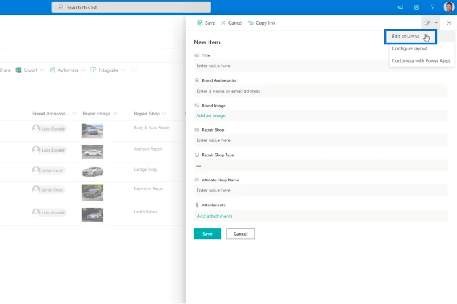Click Cancel text in top toolbar
The width and height of the screenshot is (457, 304).
pyautogui.click(x=235, y=23)
